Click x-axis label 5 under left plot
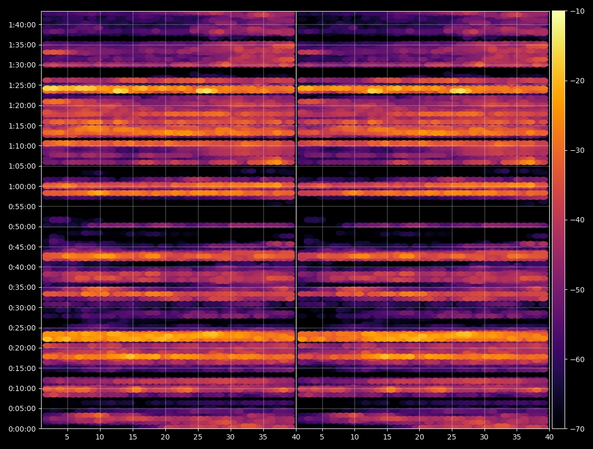Image resolution: width=593 pixels, height=449 pixels. click(67, 437)
